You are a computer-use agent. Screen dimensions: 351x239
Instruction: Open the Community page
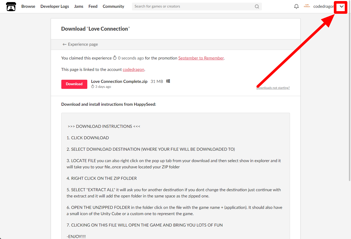[x=113, y=6]
